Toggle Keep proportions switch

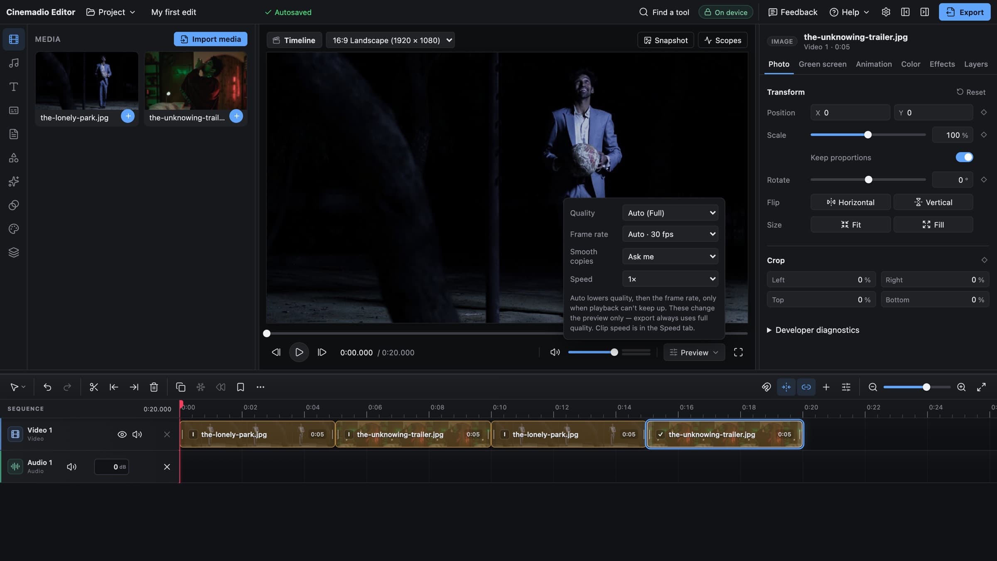(964, 157)
